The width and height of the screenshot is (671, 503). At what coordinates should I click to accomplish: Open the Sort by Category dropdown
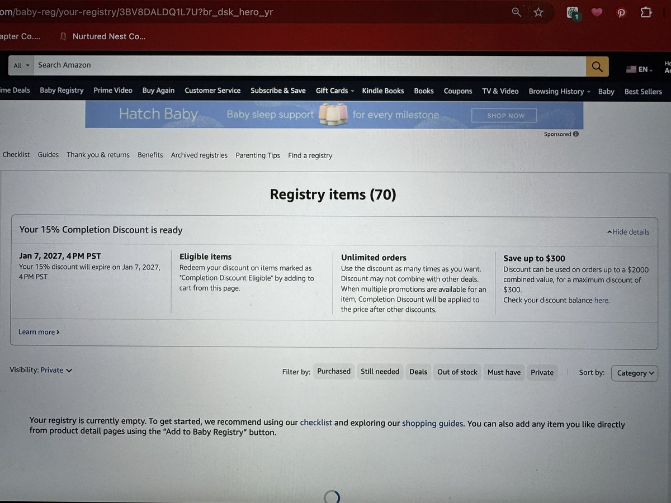pyautogui.click(x=634, y=373)
